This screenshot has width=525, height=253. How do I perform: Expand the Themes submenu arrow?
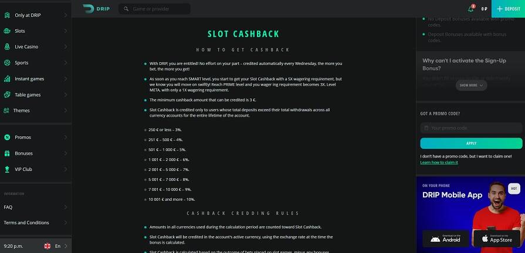pyautogui.click(x=65, y=110)
